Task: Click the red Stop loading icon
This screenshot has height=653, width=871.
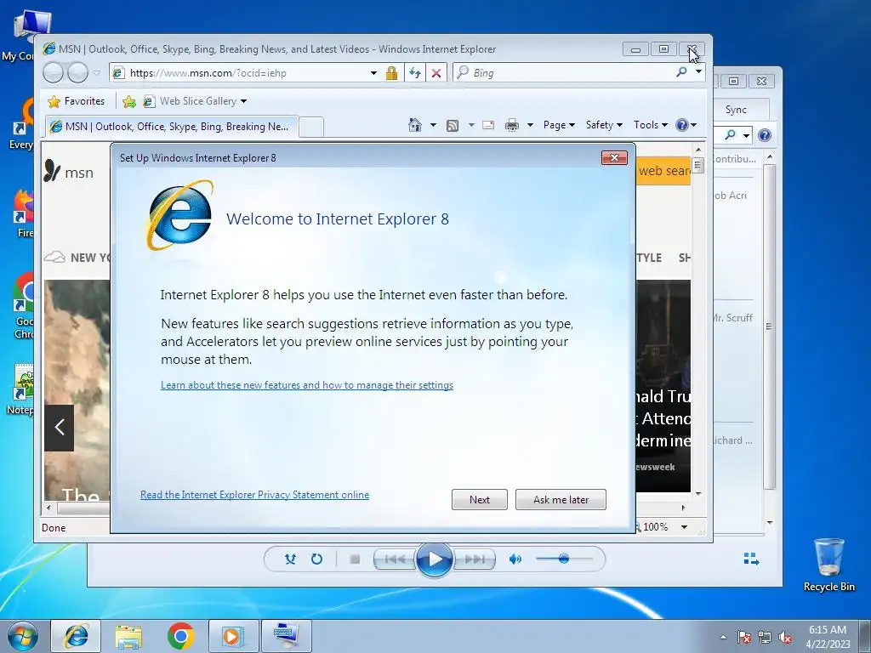Action: [x=436, y=73]
